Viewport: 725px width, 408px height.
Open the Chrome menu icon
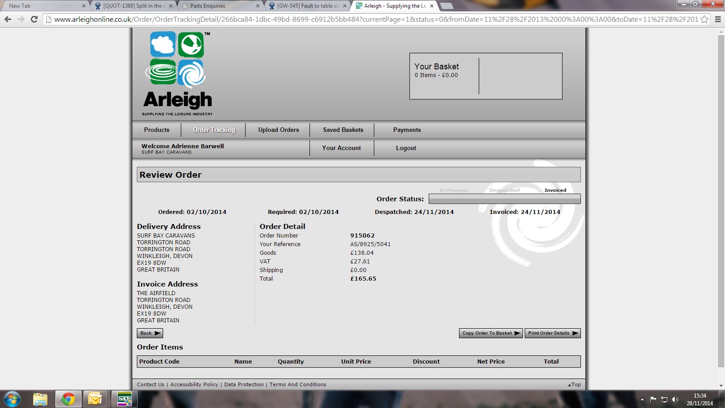click(718, 19)
